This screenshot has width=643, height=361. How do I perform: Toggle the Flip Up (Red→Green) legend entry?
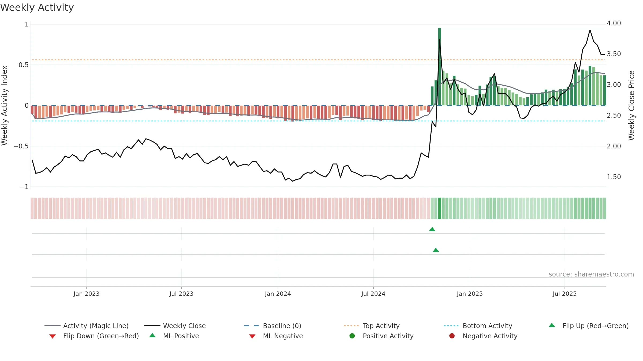(x=589, y=326)
